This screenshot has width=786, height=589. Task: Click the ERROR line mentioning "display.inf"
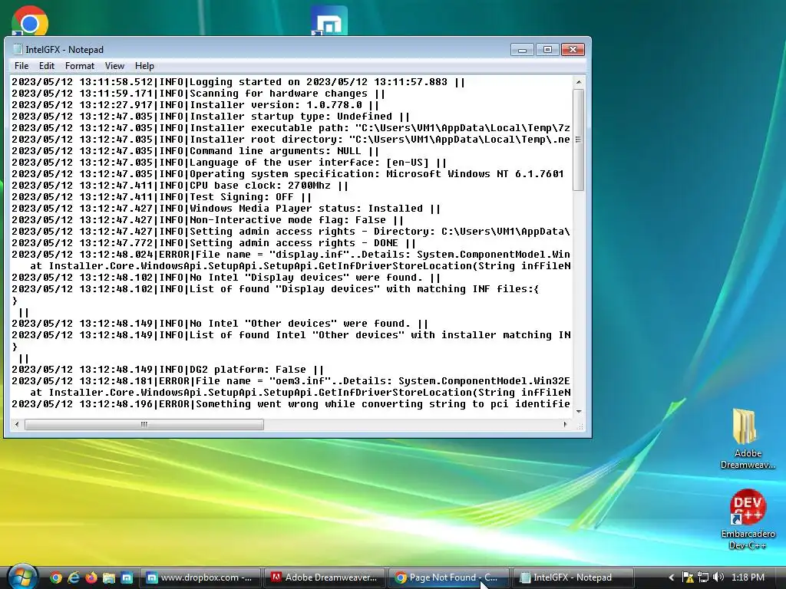(291, 255)
